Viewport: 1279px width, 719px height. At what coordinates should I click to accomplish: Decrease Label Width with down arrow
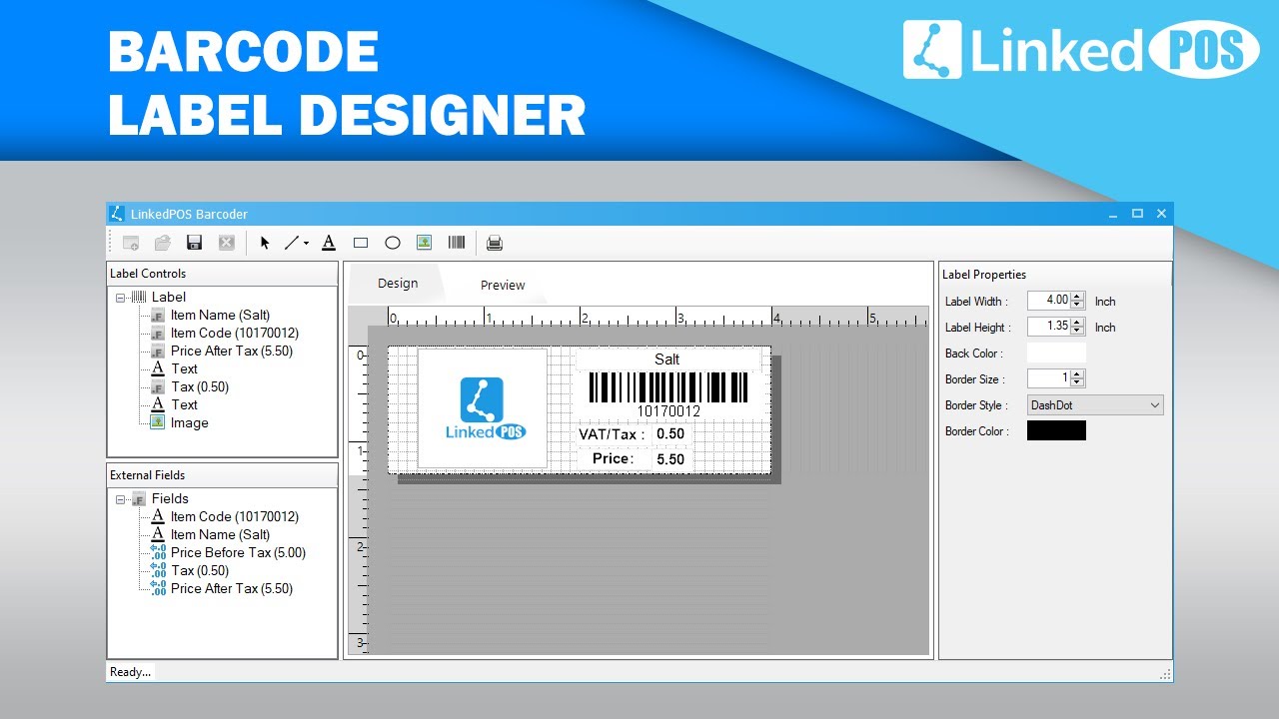point(1077,305)
